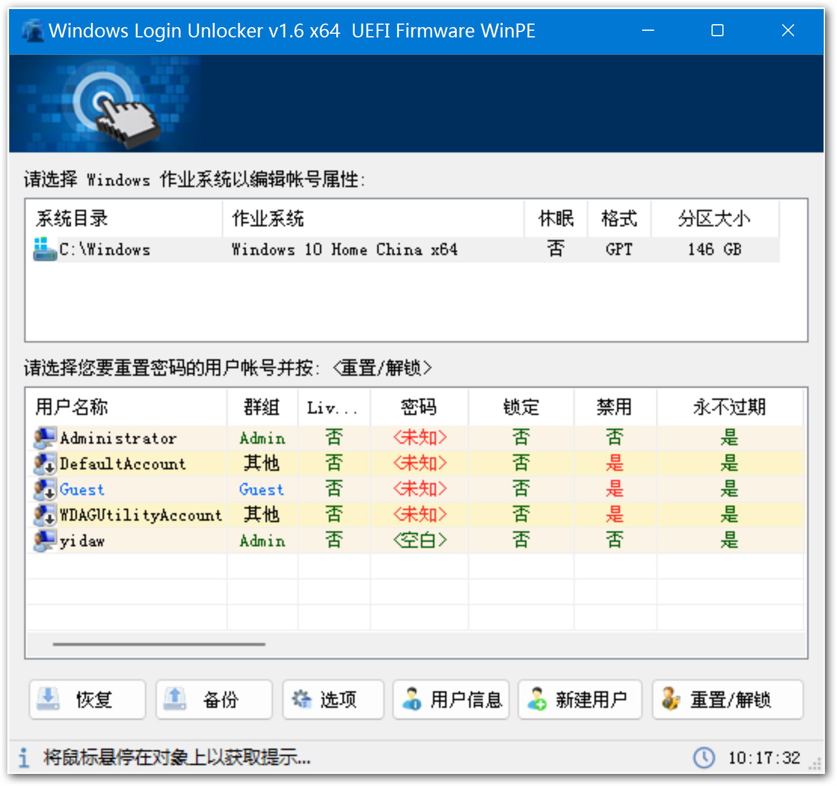Click Windows 10 Home China x64 cell
The width and height of the screenshot is (837, 786).
point(345,249)
